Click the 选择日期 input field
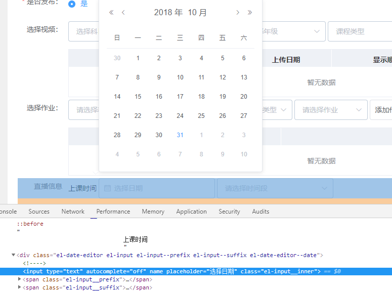 tap(157, 188)
